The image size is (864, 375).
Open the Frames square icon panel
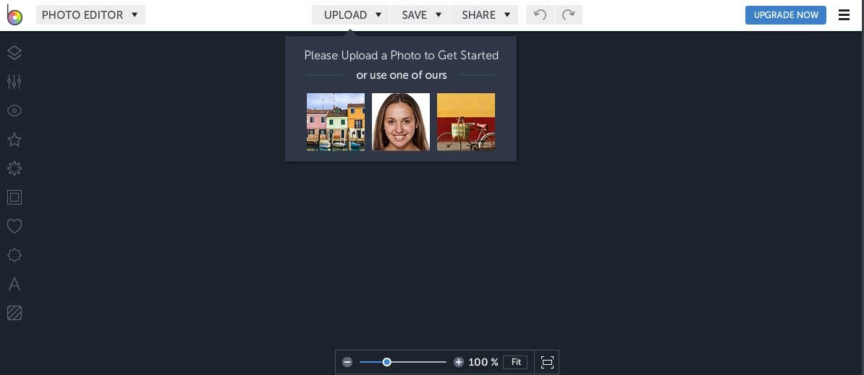(x=14, y=197)
